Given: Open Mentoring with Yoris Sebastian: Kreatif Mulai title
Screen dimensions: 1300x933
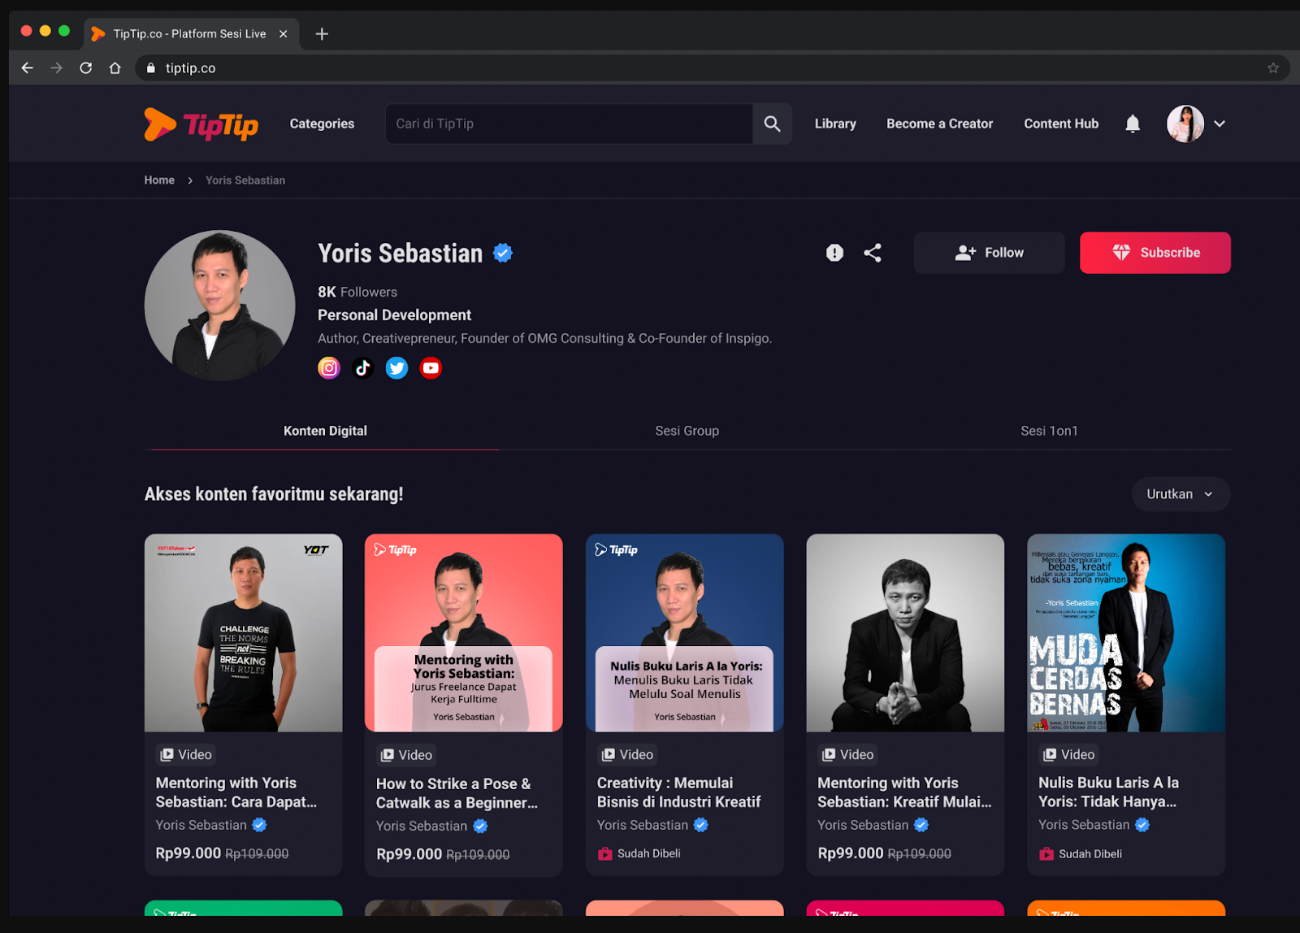Looking at the screenshot, I should 904,792.
